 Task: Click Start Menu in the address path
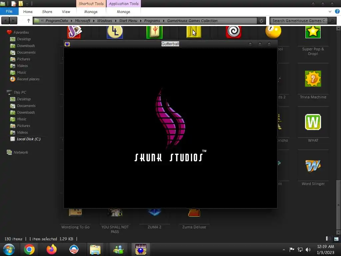128,21
